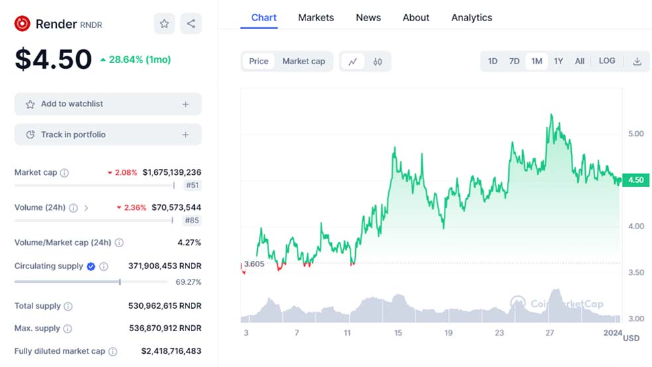Click Add to watchlist button
652x367 pixels.
pos(108,104)
